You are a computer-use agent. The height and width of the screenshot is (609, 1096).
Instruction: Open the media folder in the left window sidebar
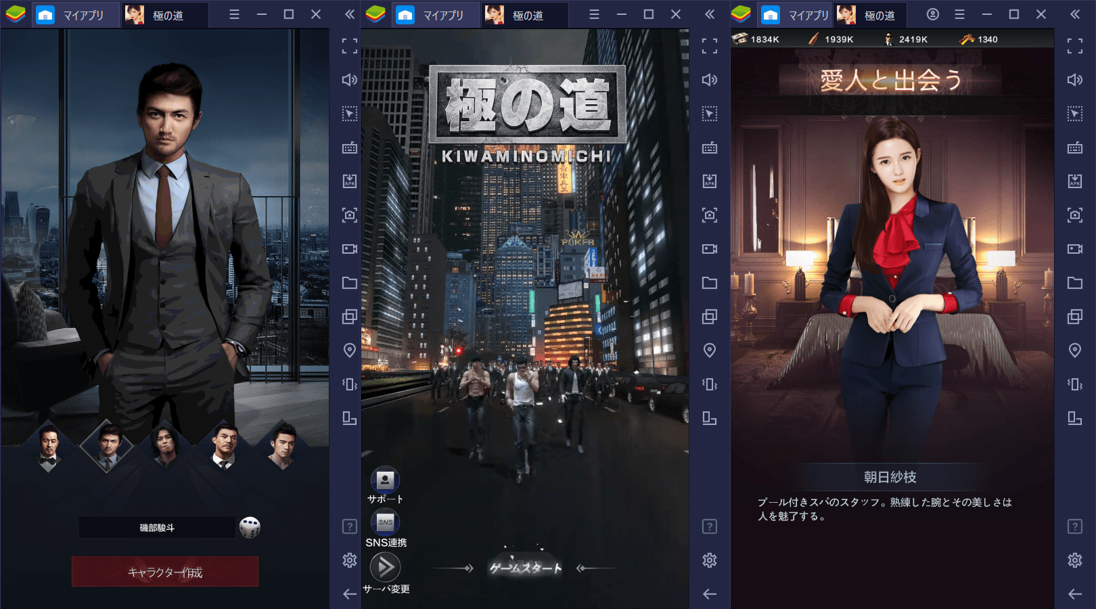pyautogui.click(x=350, y=283)
